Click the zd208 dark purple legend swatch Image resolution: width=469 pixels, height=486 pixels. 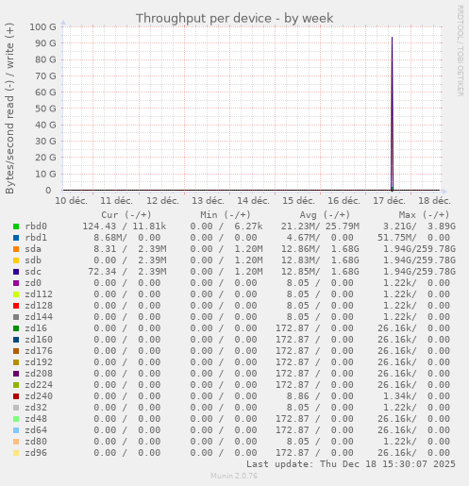[16, 374]
